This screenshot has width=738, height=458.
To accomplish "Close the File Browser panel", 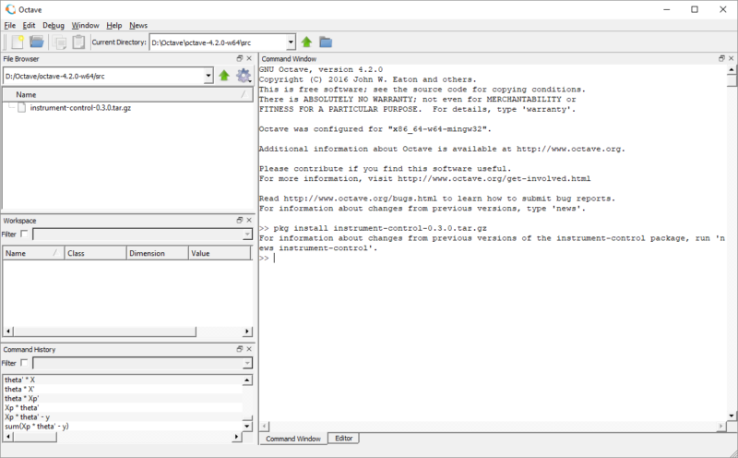I will [x=249, y=58].
